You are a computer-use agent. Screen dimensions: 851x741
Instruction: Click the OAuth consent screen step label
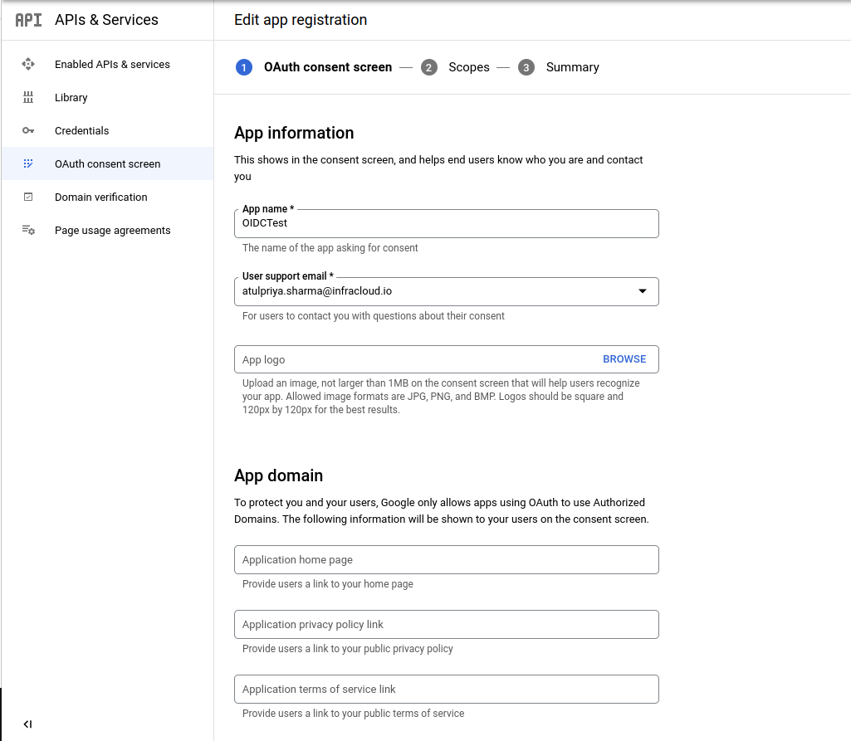click(328, 67)
